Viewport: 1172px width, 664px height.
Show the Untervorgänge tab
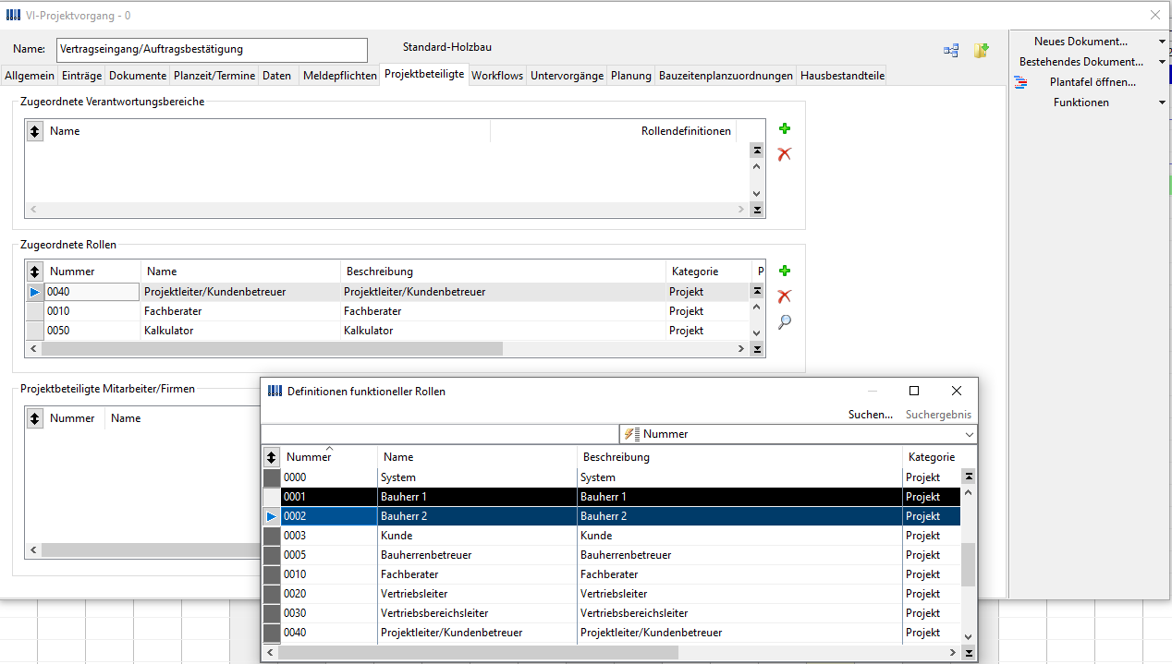(x=568, y=76)
